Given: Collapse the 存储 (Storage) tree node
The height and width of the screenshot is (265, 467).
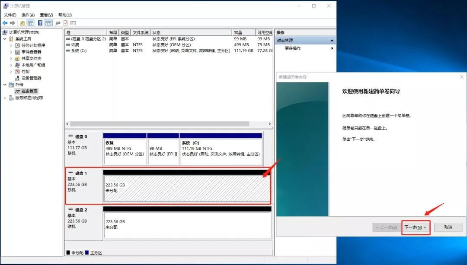Looking at the screenshot, I should click(x=4, y=85).
